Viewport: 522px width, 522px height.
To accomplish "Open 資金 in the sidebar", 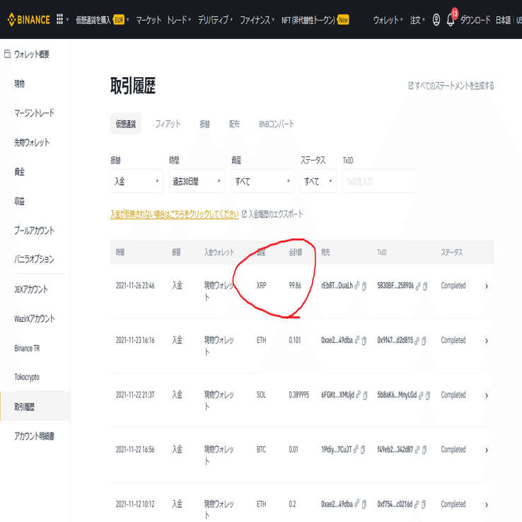I will (19, 172).
